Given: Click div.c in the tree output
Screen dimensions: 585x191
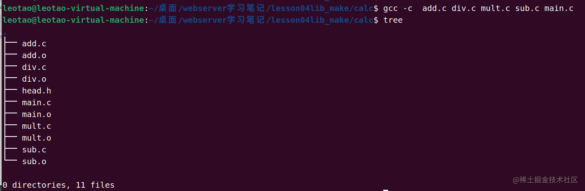Looking at the screenshot, I should 34,67.
